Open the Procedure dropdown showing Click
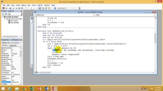This screenshot has height=91, width=163. [x=154, y=15]
